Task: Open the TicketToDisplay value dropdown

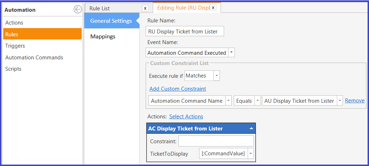Action: [x=251, y=154]
